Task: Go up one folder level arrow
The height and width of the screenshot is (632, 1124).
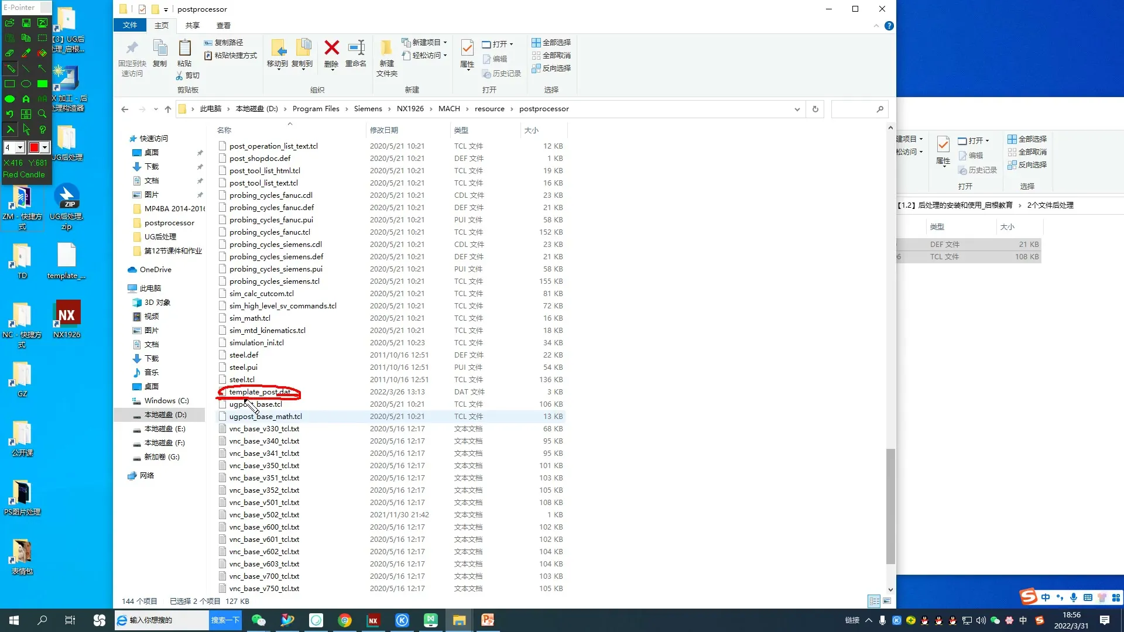Action: 168,109
